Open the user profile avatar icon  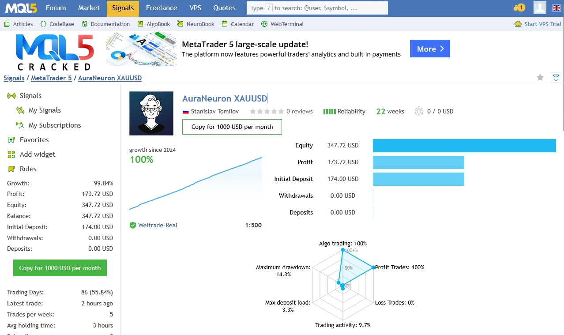pos(540,8)
